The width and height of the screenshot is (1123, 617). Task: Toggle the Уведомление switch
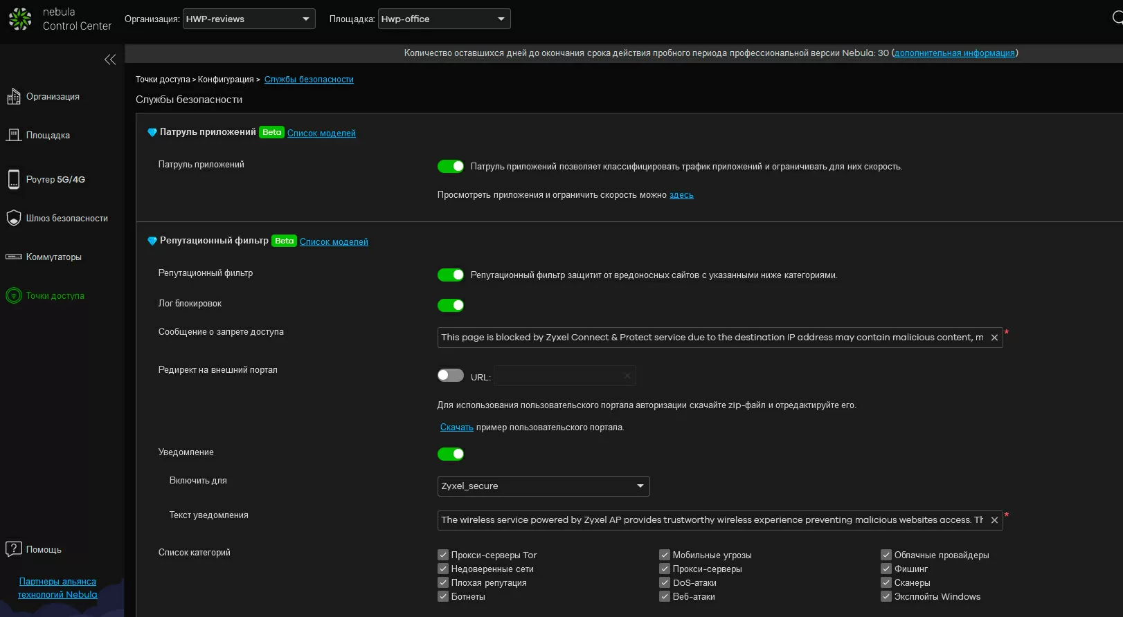point(451,454)
